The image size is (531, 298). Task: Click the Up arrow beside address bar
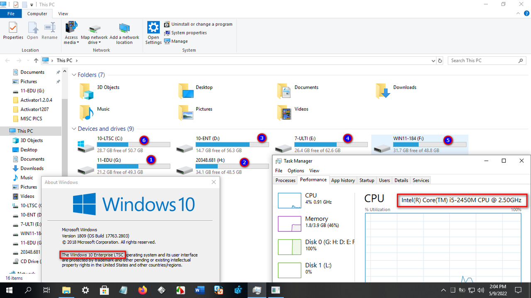(x=36, y=60)
